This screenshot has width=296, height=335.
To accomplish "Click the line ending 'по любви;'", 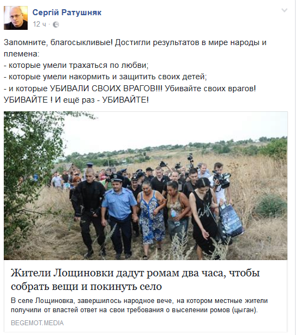I will click(76, 65).
